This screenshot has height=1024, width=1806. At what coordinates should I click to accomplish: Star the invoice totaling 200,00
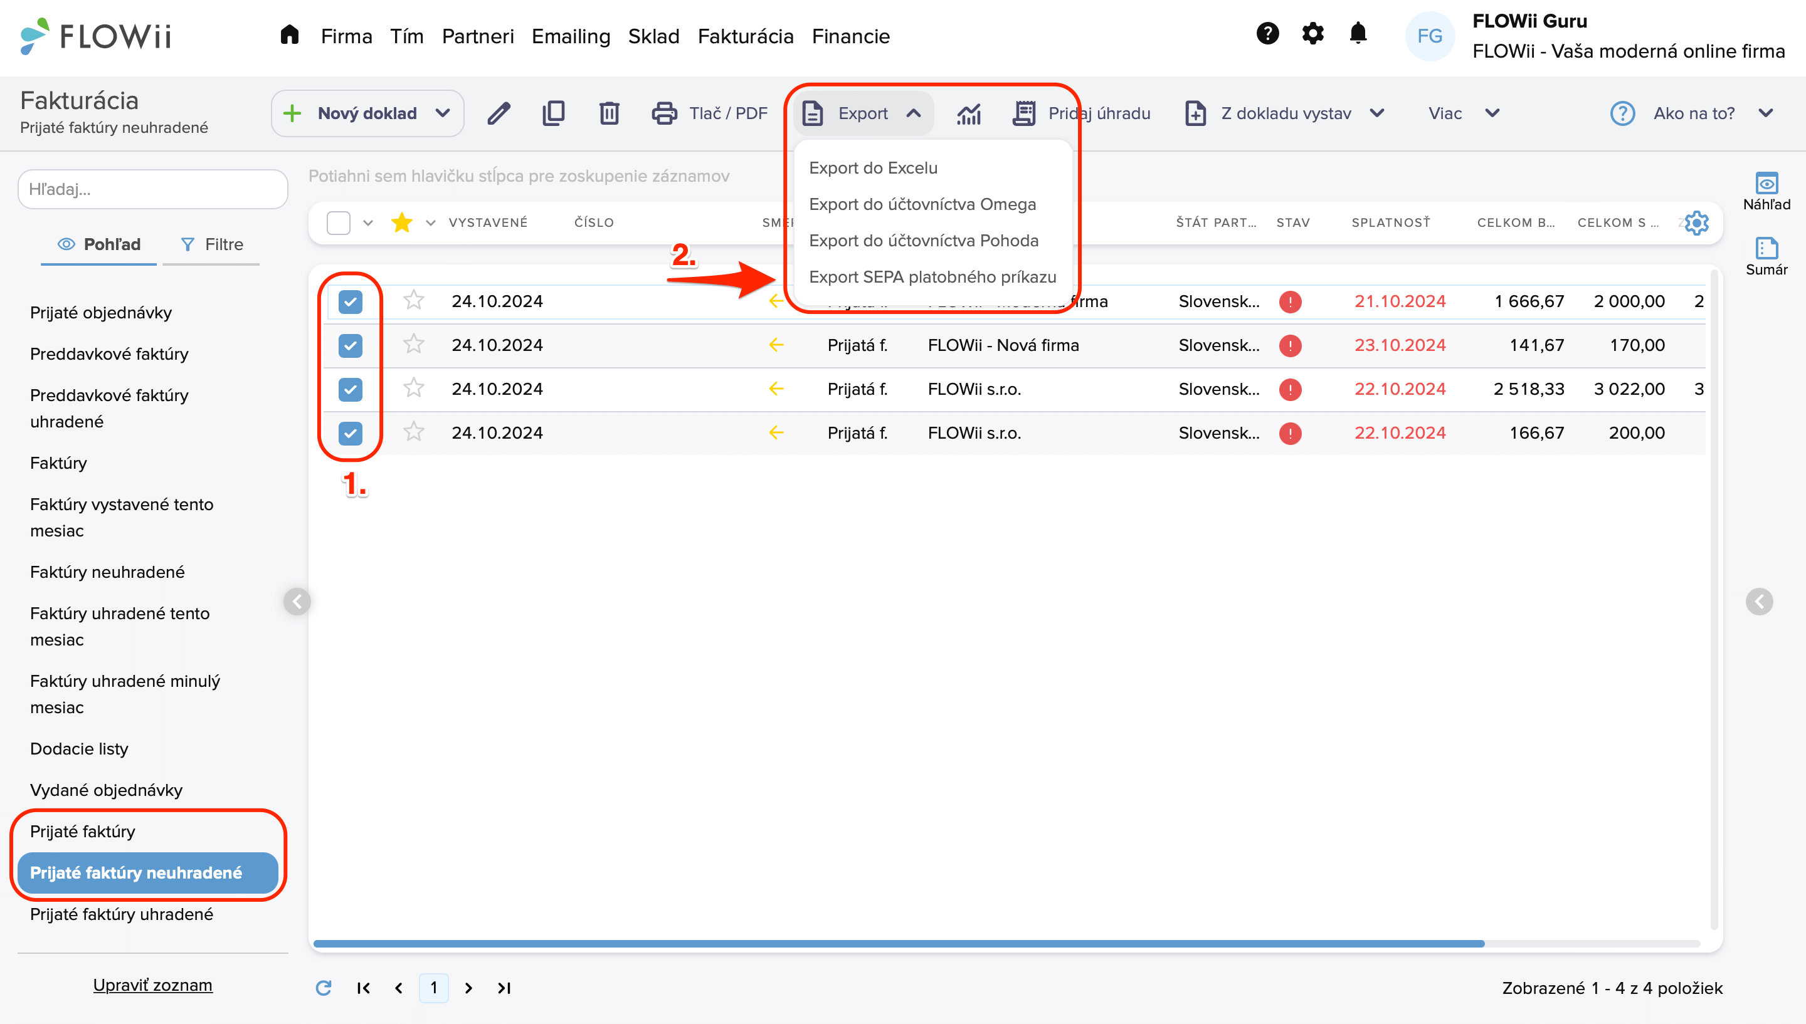(x=414, y=432)
